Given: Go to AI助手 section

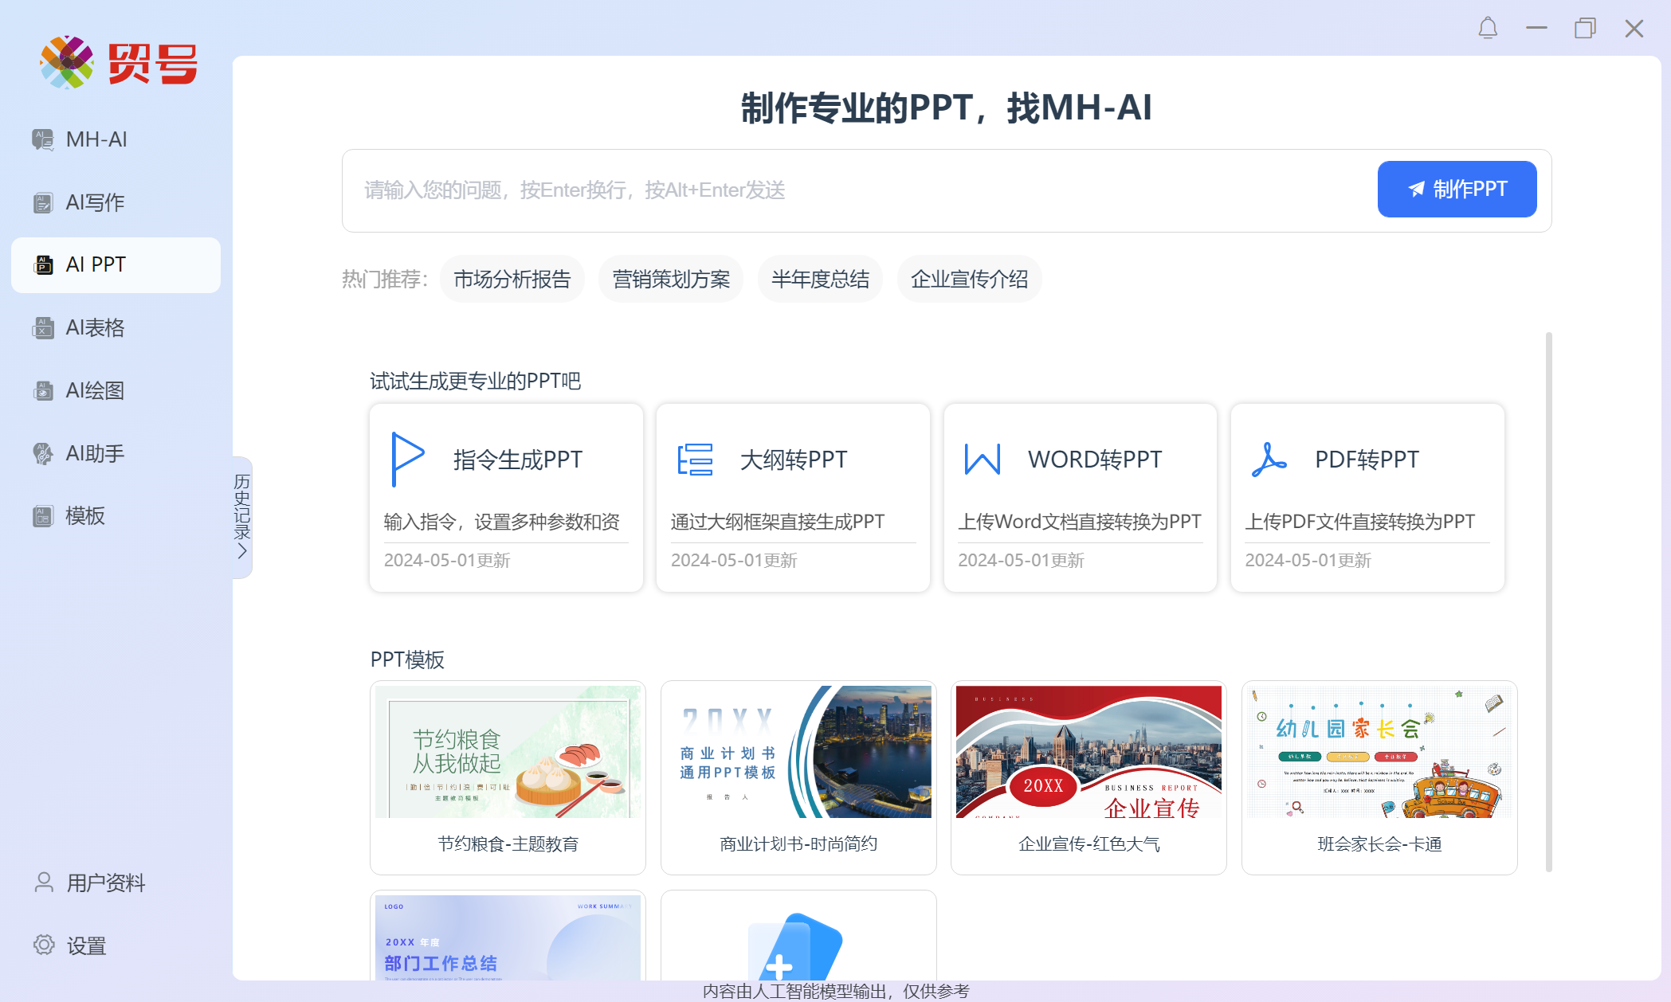Looking at the screenshot, I should [x=116, y=453].
